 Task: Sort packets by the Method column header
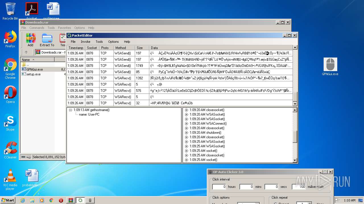124,48
